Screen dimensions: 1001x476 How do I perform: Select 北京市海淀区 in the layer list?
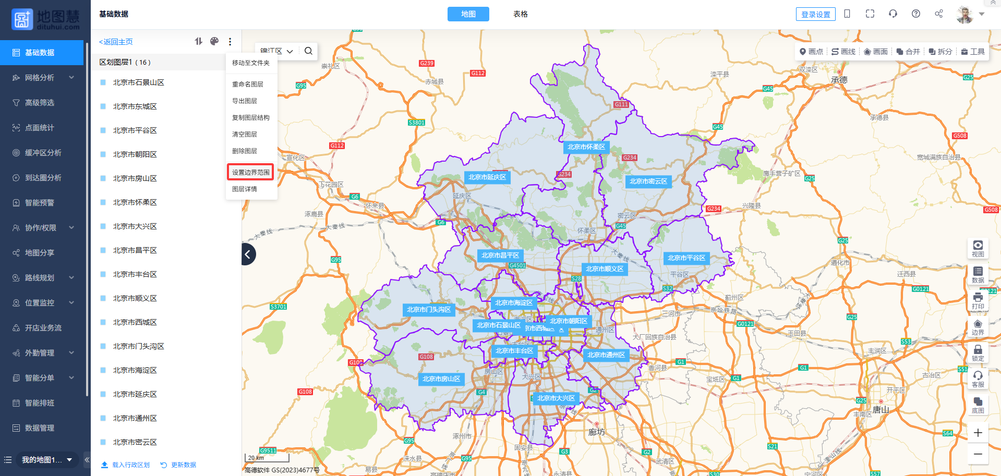pos(135,370)
